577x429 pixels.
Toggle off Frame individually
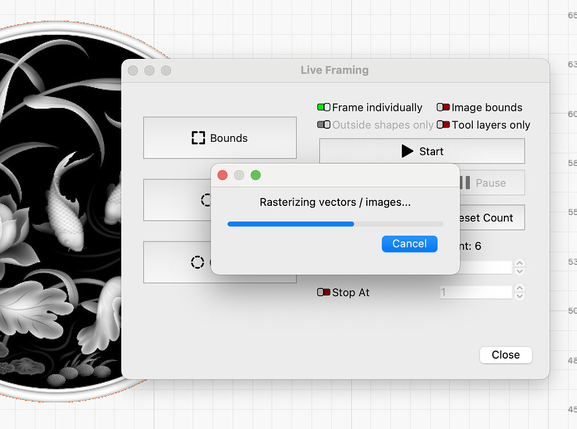pos(324,107)
